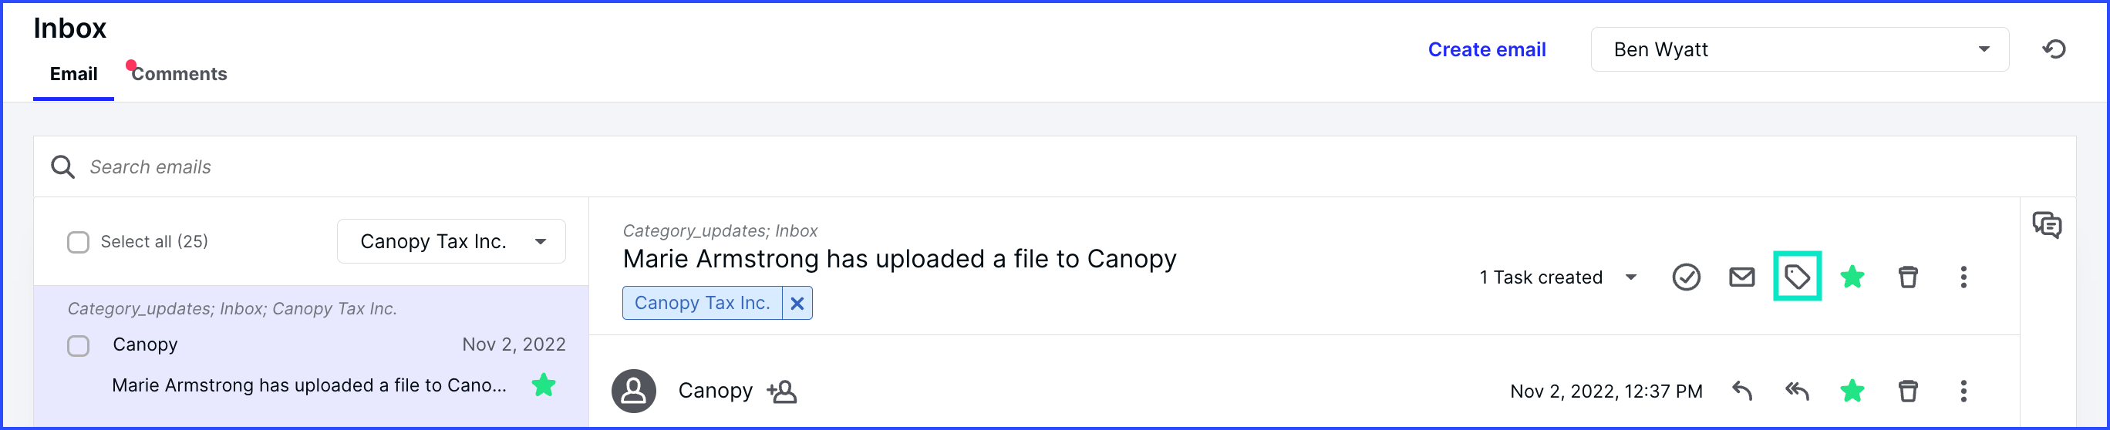Select the Email tab
This screenshot has width=2110, height=430.
pos(73,74)
